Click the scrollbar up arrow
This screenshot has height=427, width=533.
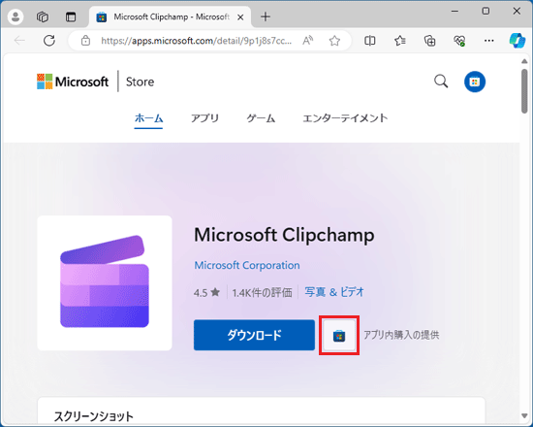tap(524, 61)
